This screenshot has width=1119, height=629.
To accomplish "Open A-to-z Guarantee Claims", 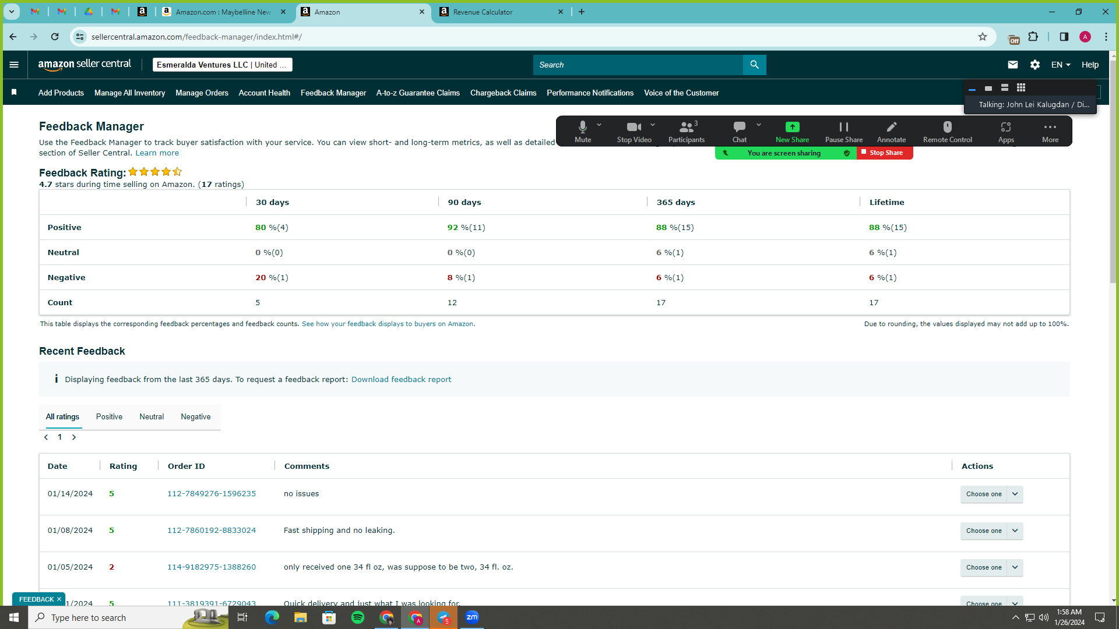I will [418, 93].
